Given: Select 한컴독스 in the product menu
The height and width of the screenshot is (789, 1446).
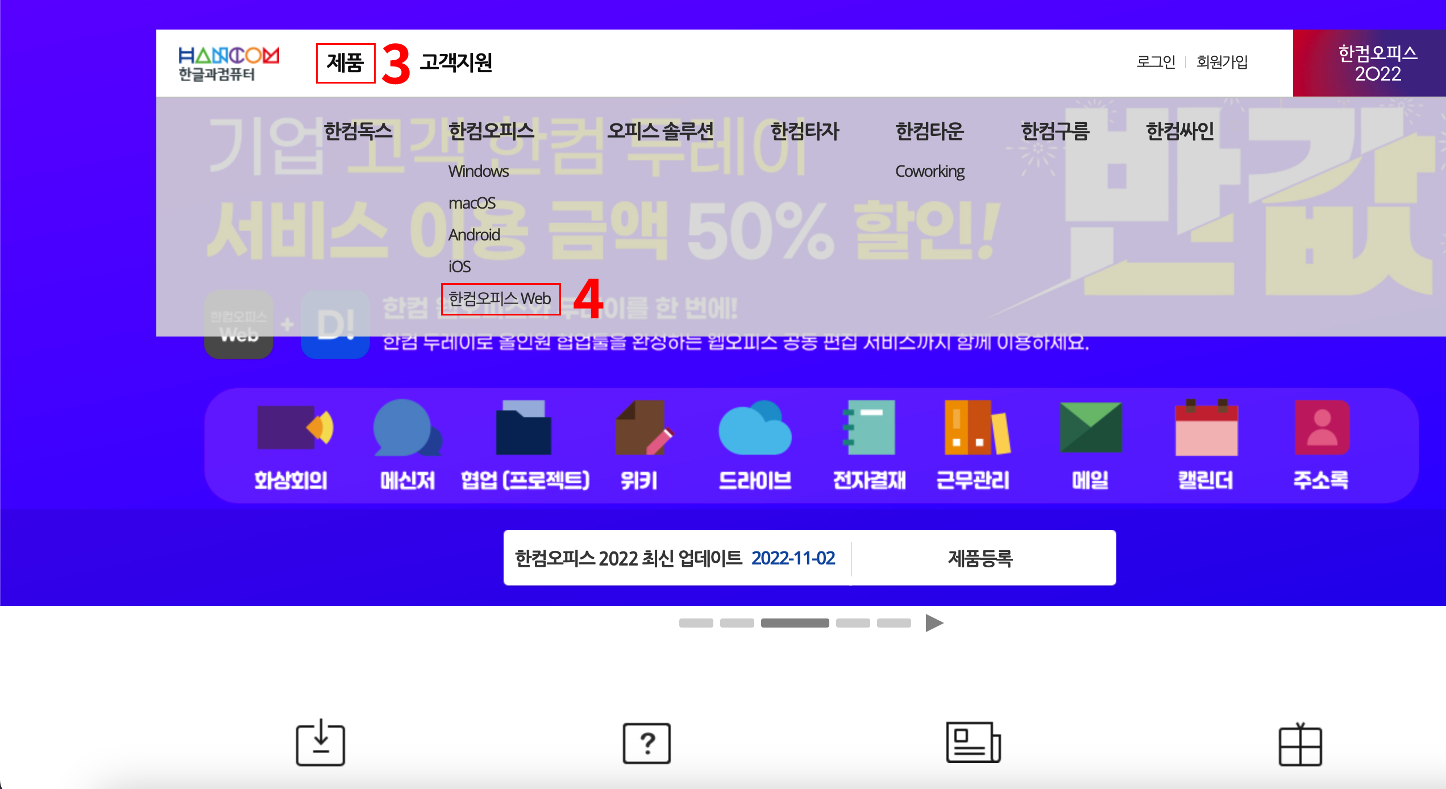Looking at the screenshot, I should click(358, 131).
